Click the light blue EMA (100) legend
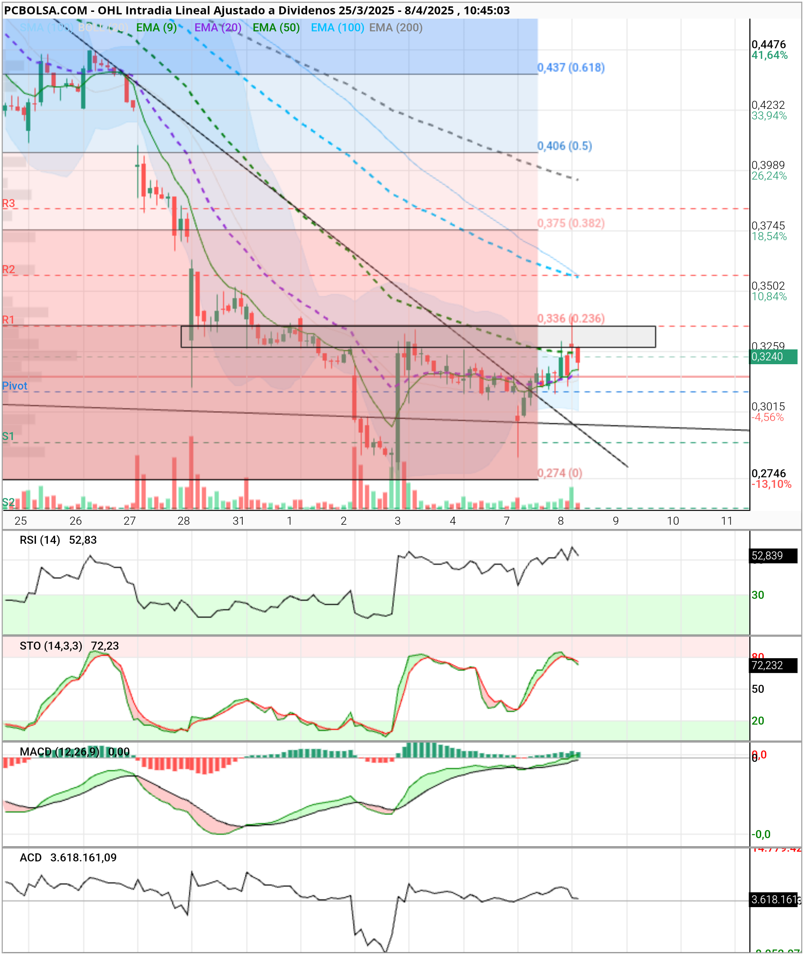804x955 pixels. tap(337, 28)
